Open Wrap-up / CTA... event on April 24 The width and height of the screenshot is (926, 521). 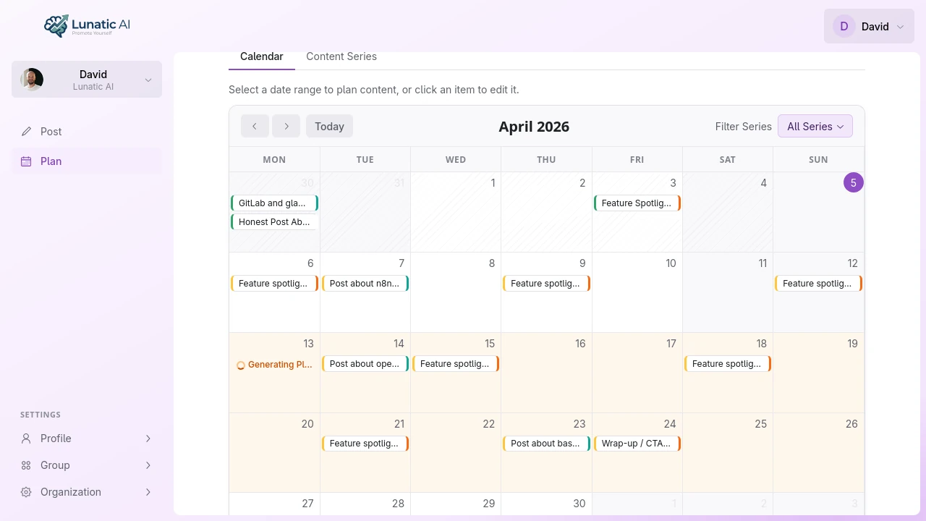point(637,444)
